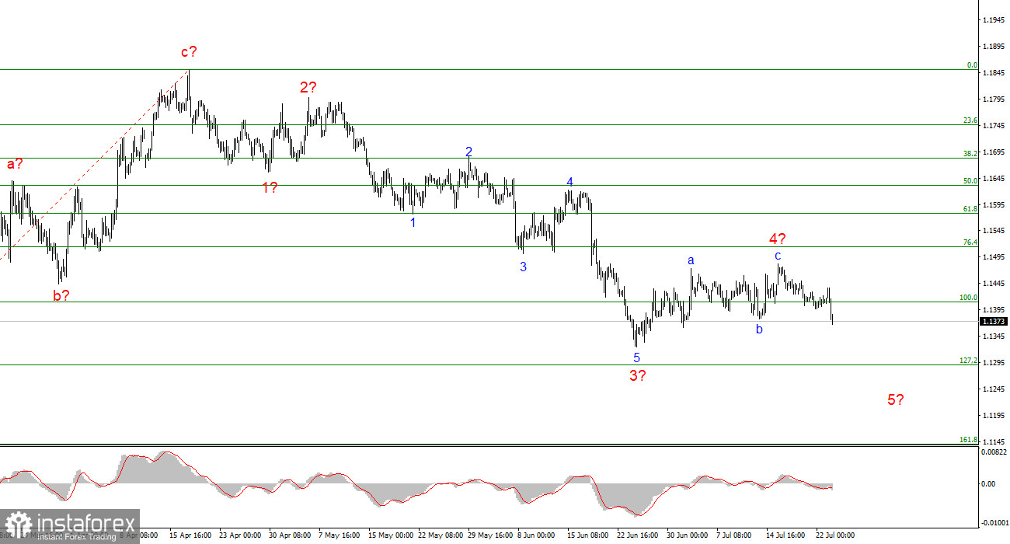Viewport: 1010px width, 544px height.
Task: Click the blue '1' sub-wave label
Action: coord(413,222)
